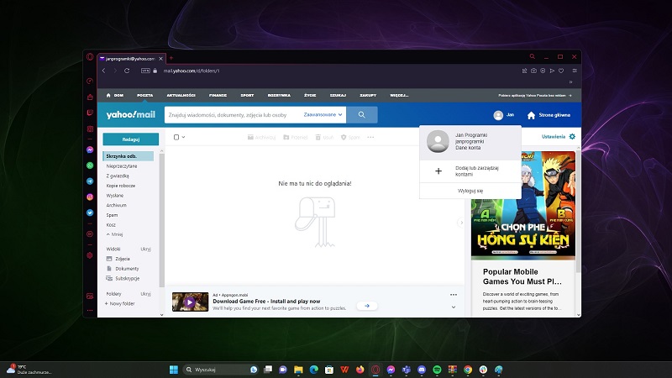Viewport: 672px width, 378px height.
Task: Open Spotify from taskbar
Action: point(437,370)
